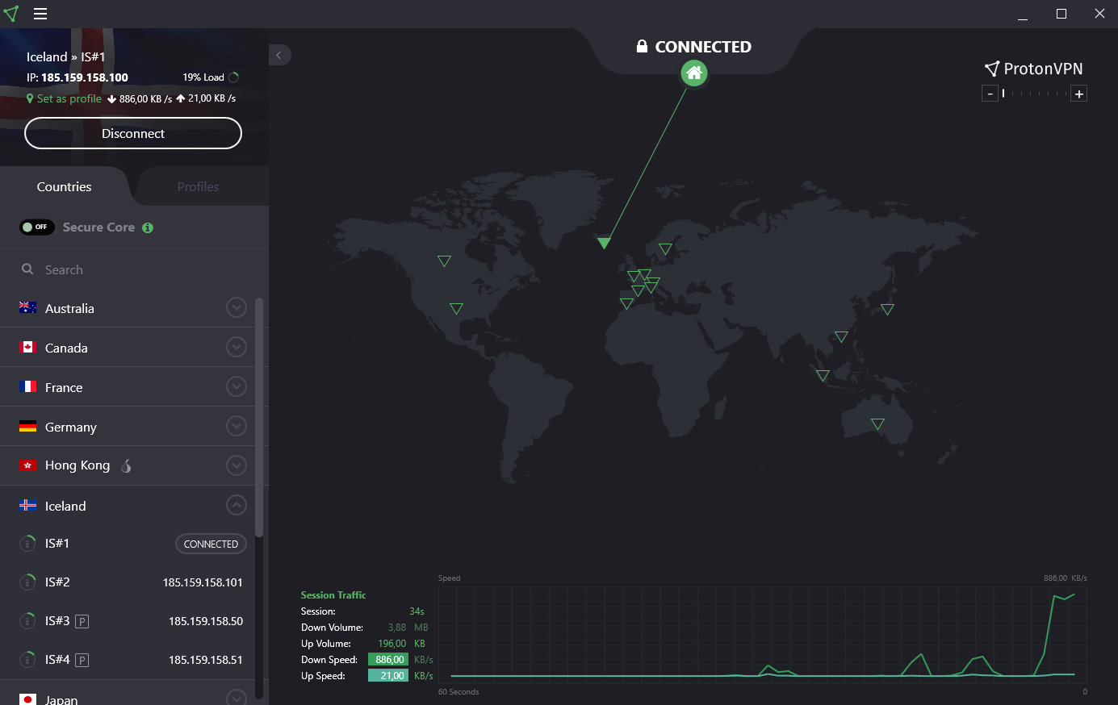Click the load indicator icon for IS#4
Image resolution: width=1118 pixels, height=705 pixels.
[27, 660]
